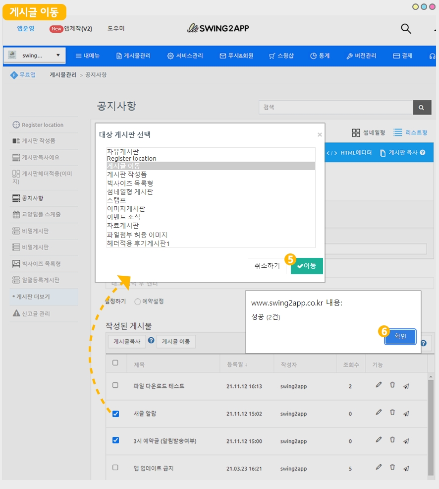Open the 푸시&회원 menu

(236, 56)
